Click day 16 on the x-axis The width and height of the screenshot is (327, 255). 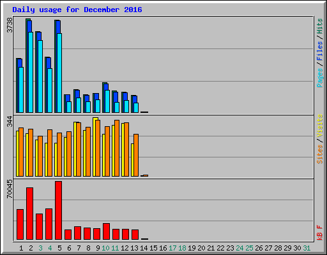click(x=163, y=248)
